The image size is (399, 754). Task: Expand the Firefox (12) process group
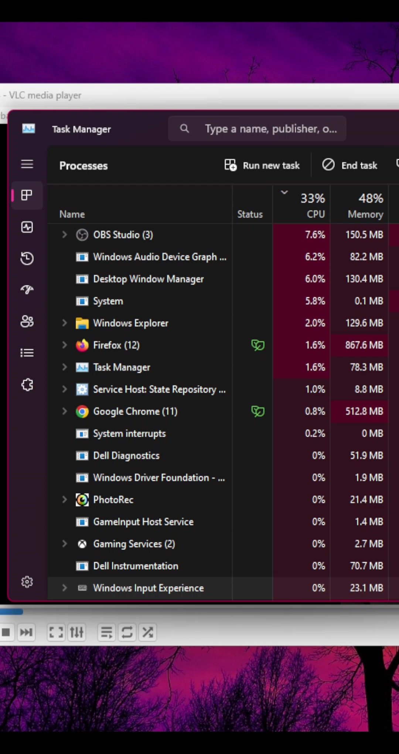(x=65, y=345)
